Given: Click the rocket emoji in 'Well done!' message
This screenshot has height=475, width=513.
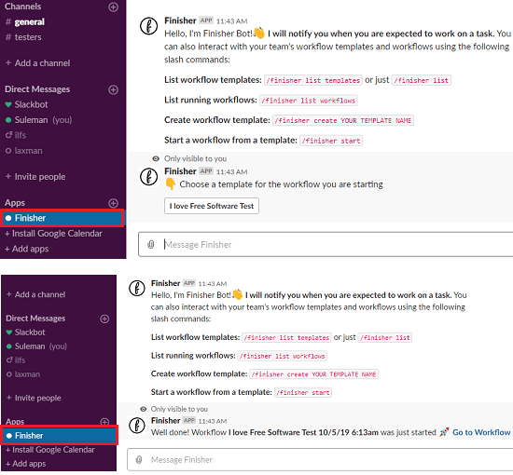Looking at the screenshot, I should pyautogui.click(x=444, y=432).
